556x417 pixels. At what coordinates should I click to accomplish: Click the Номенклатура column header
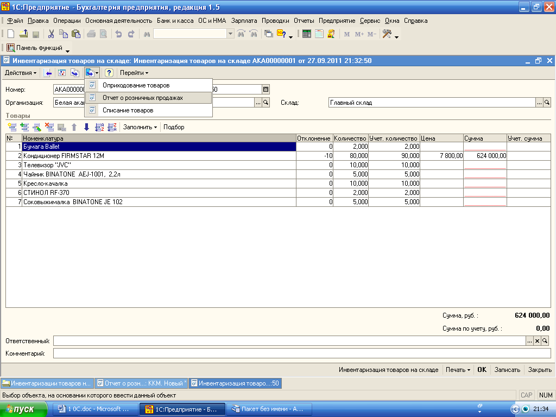tap(159, 138)
